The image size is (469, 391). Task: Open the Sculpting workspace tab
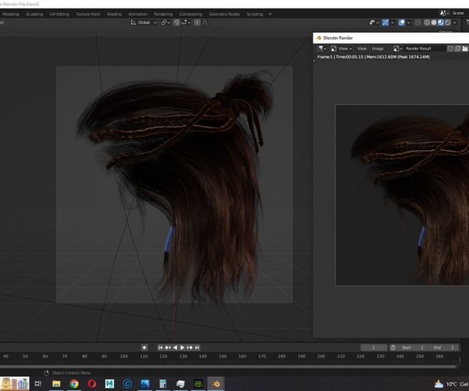(x=34, y=14)
